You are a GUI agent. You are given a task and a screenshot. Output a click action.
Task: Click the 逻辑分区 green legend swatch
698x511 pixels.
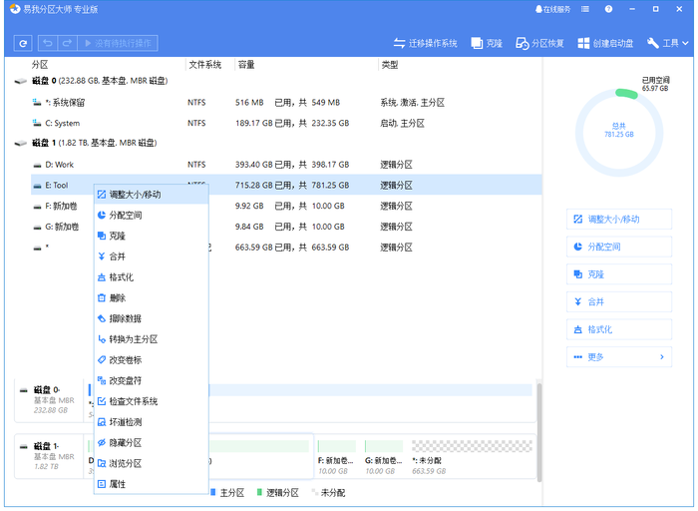tap(259, 492)
